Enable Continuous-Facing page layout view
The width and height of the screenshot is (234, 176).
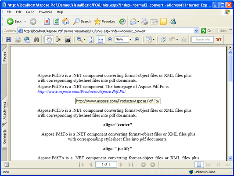click(218, 165)
